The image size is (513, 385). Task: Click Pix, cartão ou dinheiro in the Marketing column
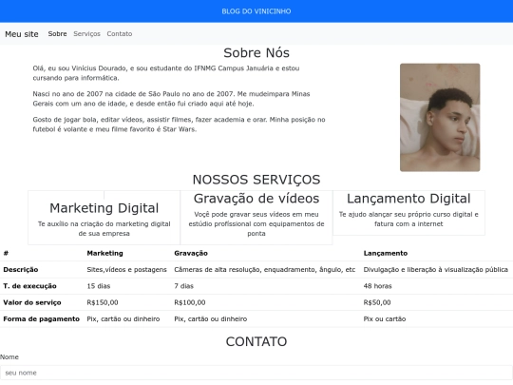click(x=123, y=318)
